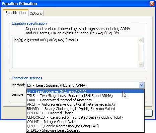The height and width of the screenshot is (133, 156).
Task: Pick COUNT - Integer Count Data
Action: tap(85, 122)
